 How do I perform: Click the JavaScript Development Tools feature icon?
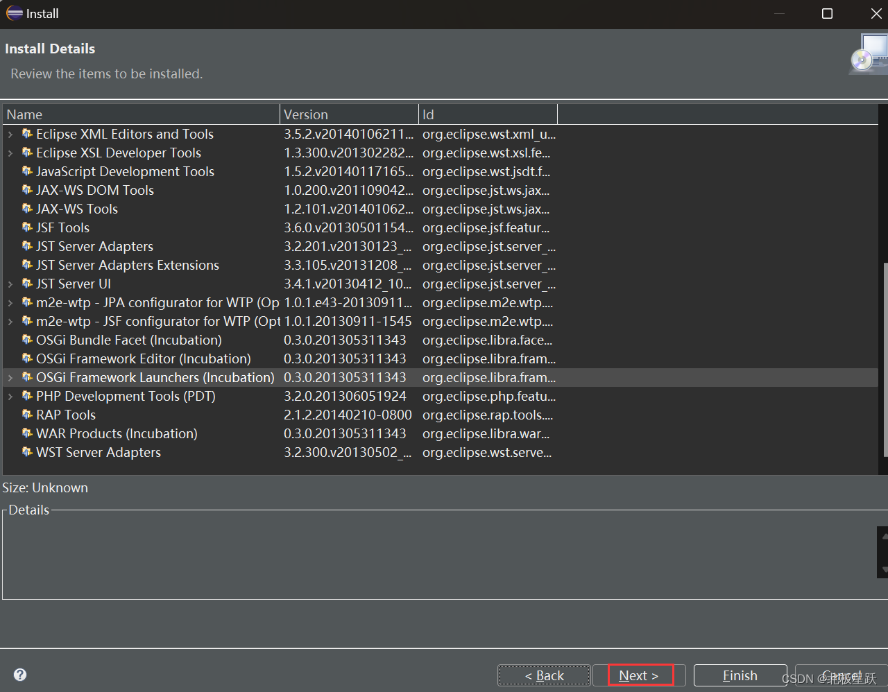pos(27,171)
